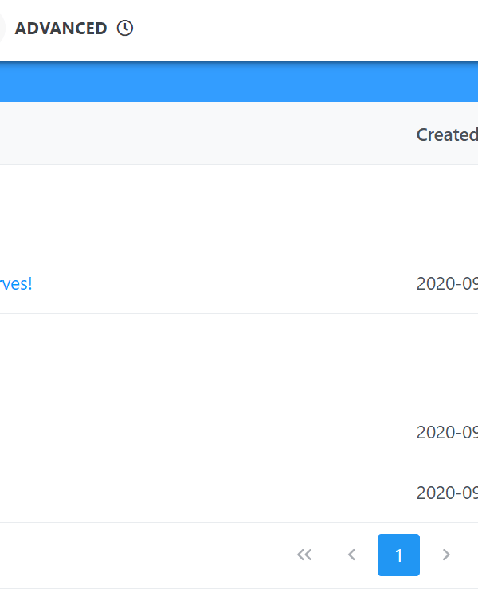Go to previous page using left chevron
The width and height of the screenshot is (478, 604).
coord(351,555)
